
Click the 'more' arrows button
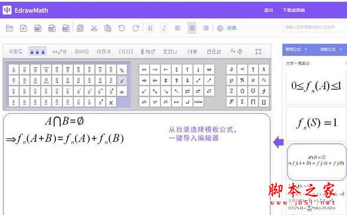(199, 102)
